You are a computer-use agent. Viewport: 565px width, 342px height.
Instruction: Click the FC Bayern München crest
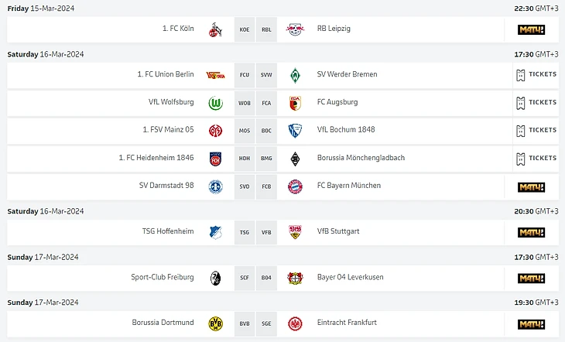point(294,186)
